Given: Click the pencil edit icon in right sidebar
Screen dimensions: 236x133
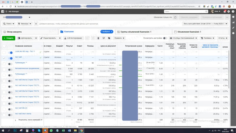Looking at the screenshot, I should click(x=233, y=28).
